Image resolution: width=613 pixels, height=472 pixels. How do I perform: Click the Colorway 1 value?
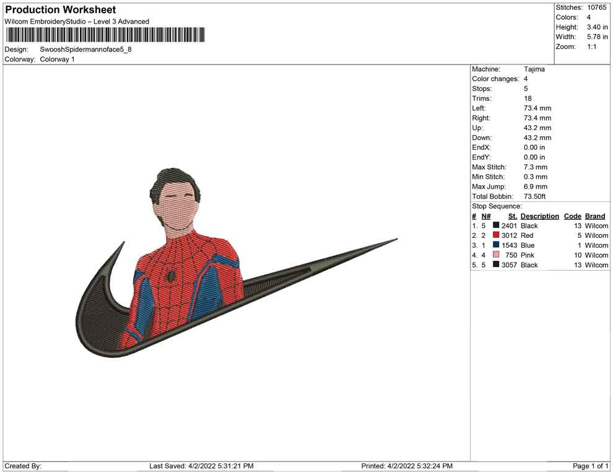pyautogui.click(x=57, y=59)
